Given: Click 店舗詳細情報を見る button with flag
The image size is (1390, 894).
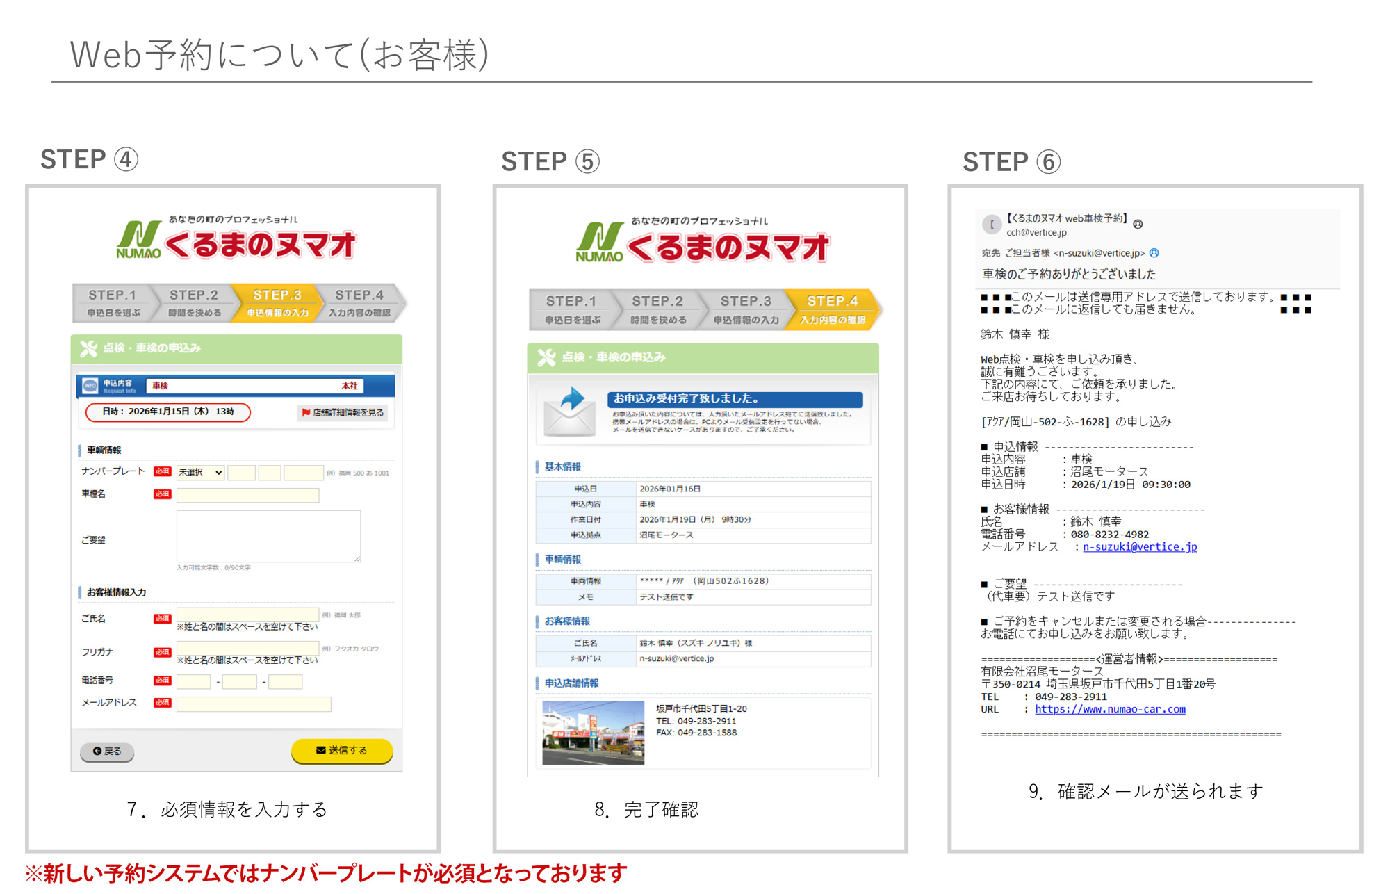Looking at the screenshot, I should click(x=343, y=413).
